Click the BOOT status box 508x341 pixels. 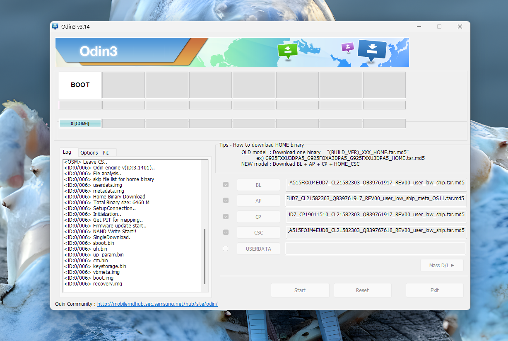tap(80, 85)
